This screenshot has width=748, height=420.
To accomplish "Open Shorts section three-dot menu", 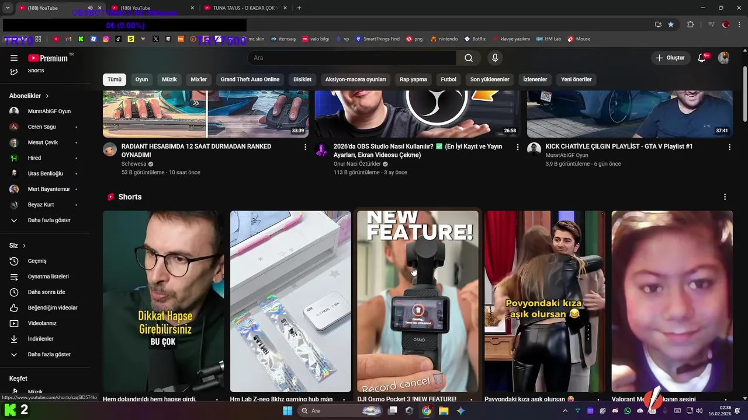I will pos(725,197).
